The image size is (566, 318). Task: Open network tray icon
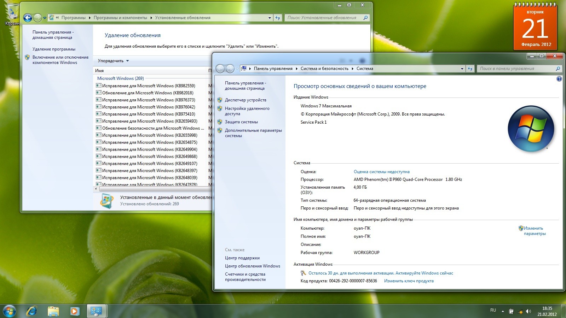[x=520, y=311]
